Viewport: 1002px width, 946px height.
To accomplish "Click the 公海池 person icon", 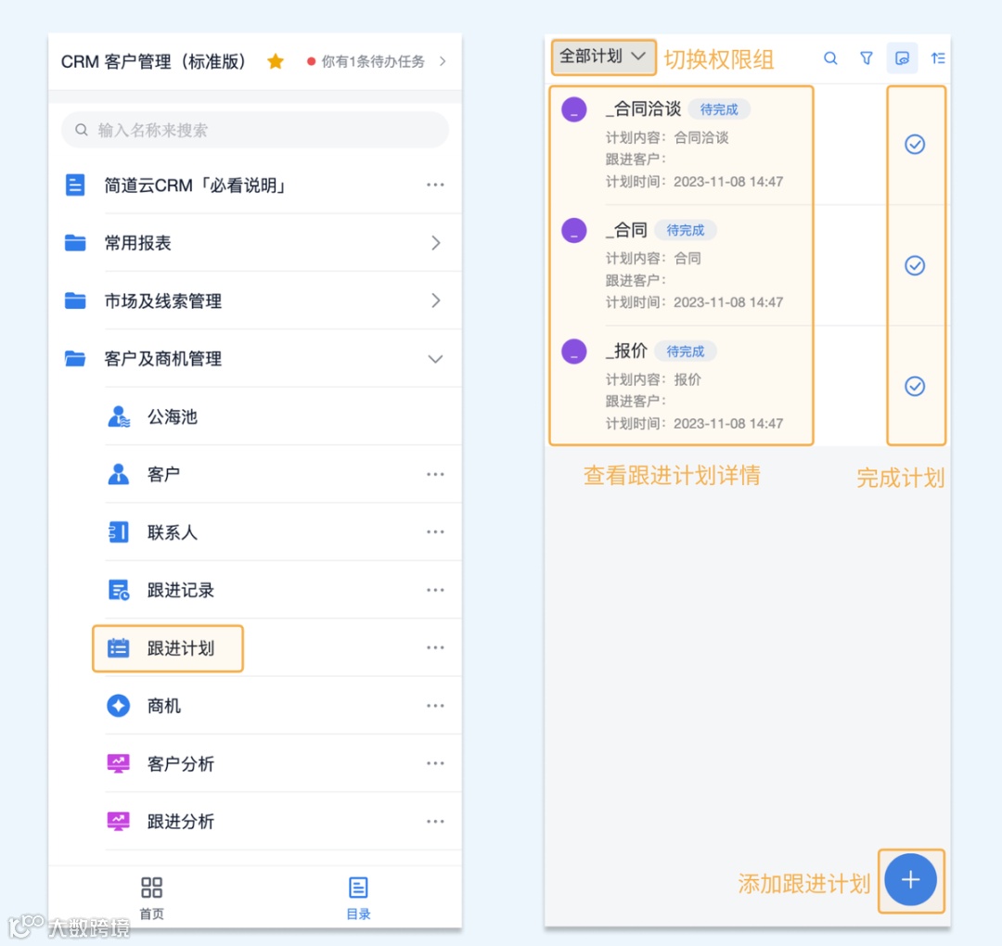I will click(118, 416).
